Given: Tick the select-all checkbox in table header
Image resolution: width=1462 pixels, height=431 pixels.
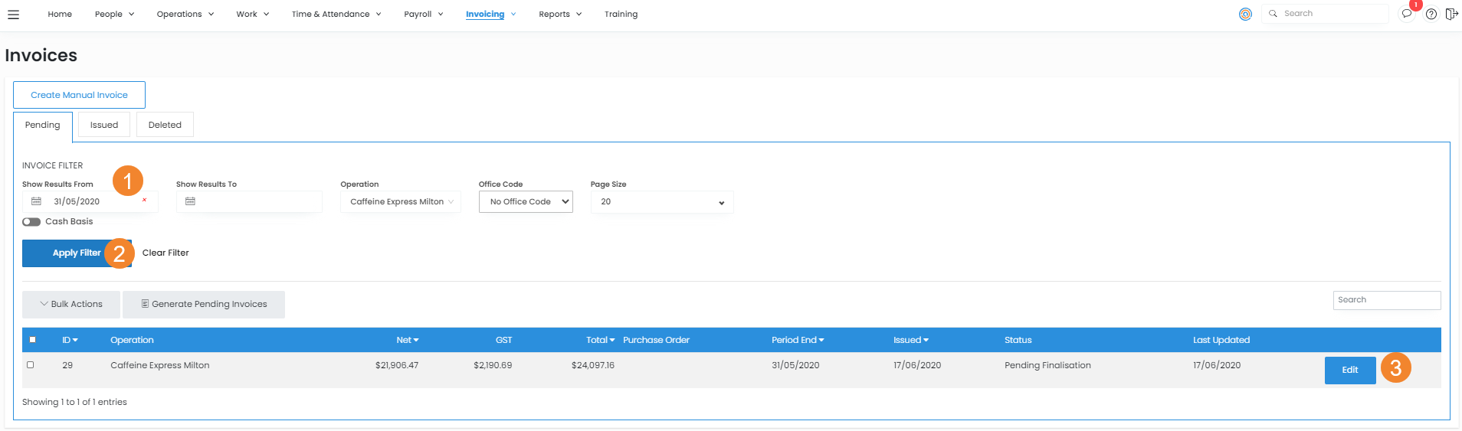Looking at the screenshot, I should [x=32, y=340].
